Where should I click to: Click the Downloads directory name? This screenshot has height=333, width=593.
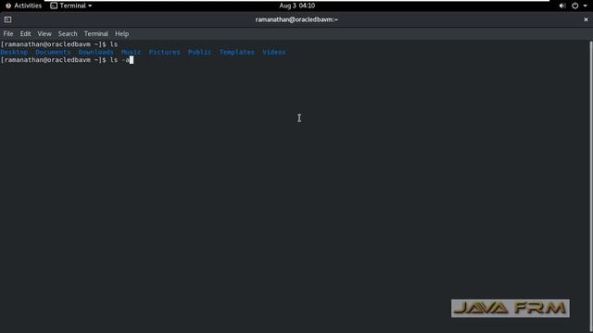[95, 52]
